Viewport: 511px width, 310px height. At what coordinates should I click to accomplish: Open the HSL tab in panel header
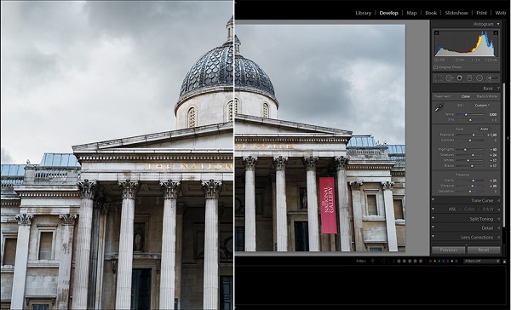pyautogui.click(x=452, y=210)
